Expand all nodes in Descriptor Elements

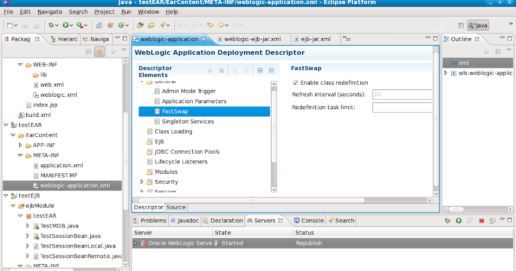(x=260, y=71)
